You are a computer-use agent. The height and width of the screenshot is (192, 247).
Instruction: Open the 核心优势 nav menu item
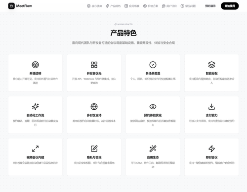(94, 6)
